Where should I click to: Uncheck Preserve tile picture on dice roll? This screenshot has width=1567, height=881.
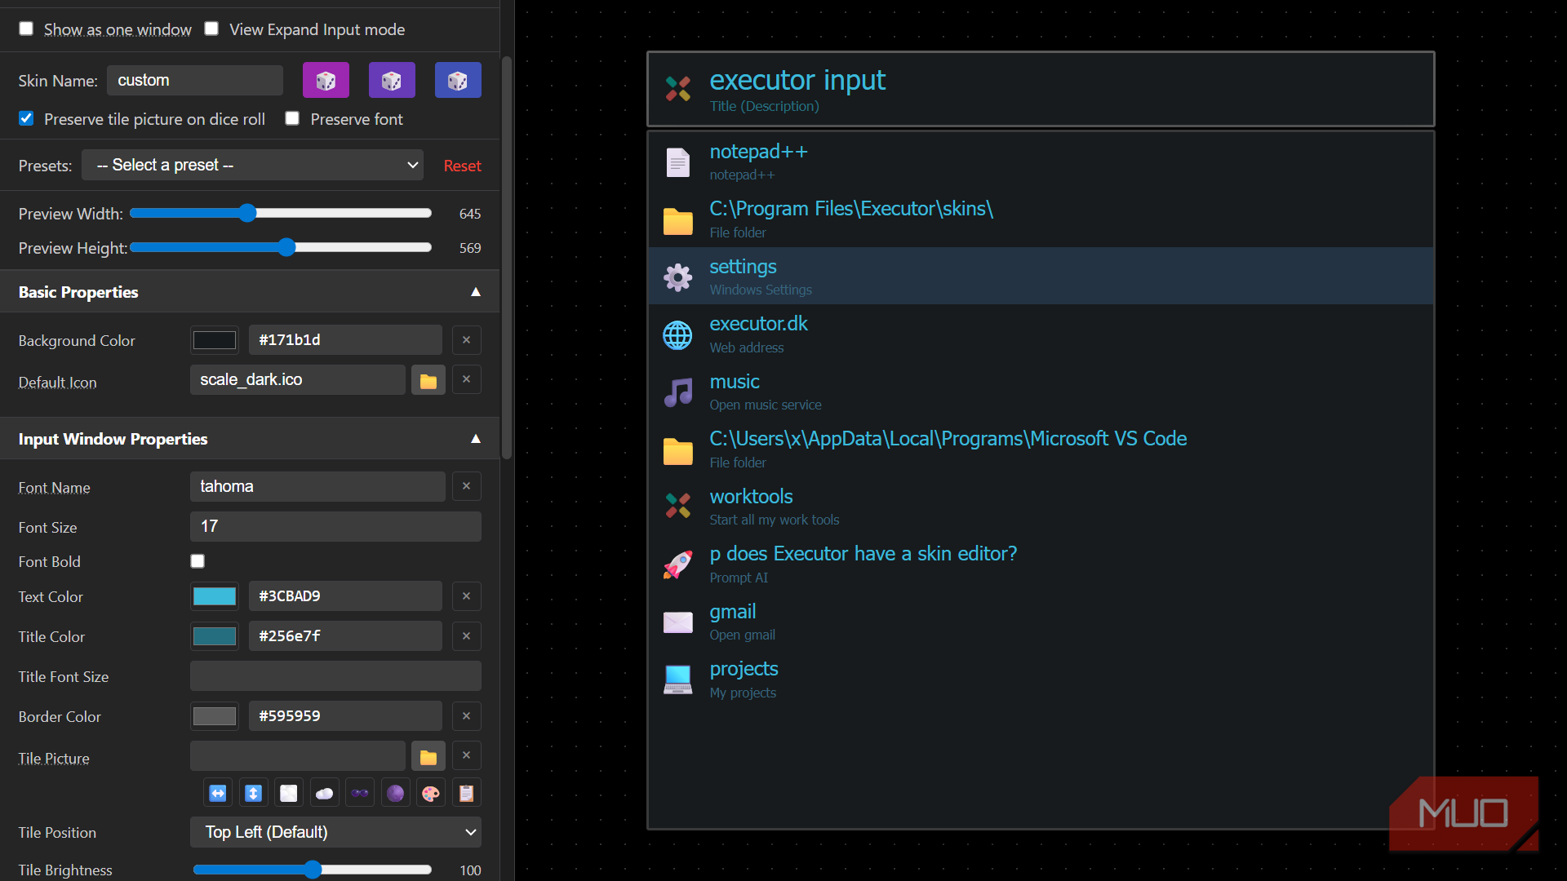pos(26,118)
